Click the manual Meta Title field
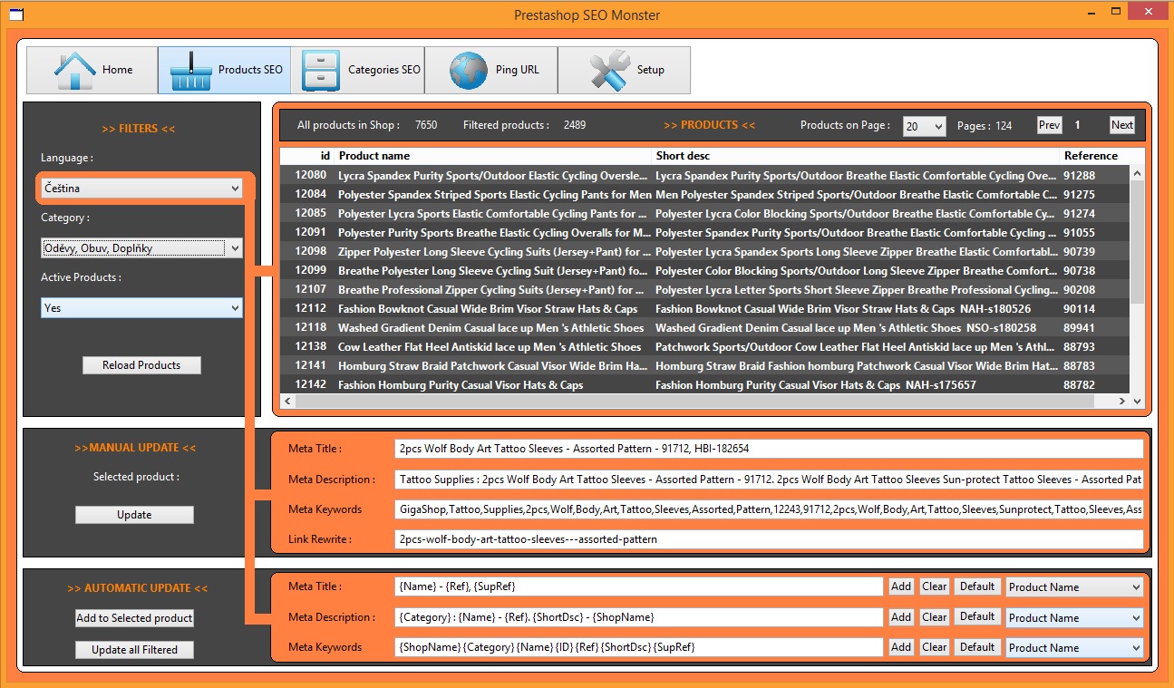This screenshot has width=1174, height=688. point(770,449)
